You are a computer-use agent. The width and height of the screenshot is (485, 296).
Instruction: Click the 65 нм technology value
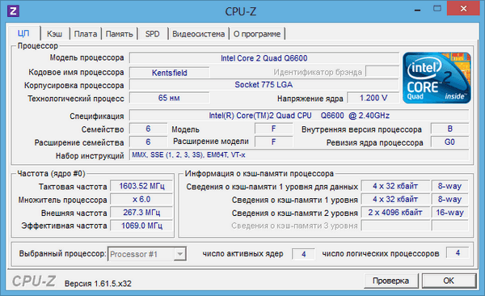170,98
